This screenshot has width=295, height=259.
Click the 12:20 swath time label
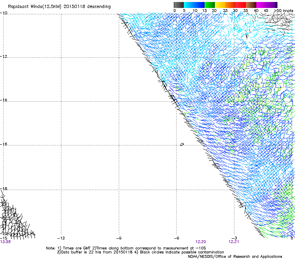point(201,242)
